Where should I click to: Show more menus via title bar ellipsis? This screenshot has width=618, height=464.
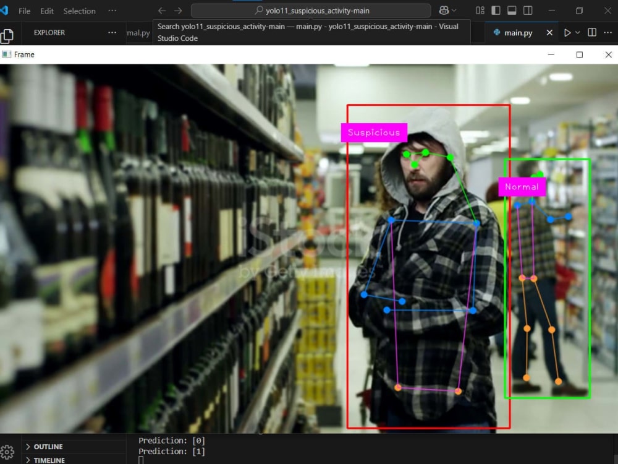point(112,11)
